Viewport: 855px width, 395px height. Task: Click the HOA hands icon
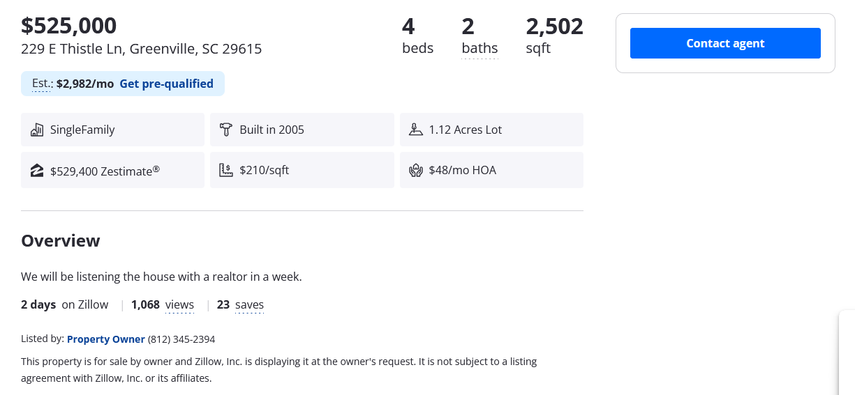[x=416, y=170]
